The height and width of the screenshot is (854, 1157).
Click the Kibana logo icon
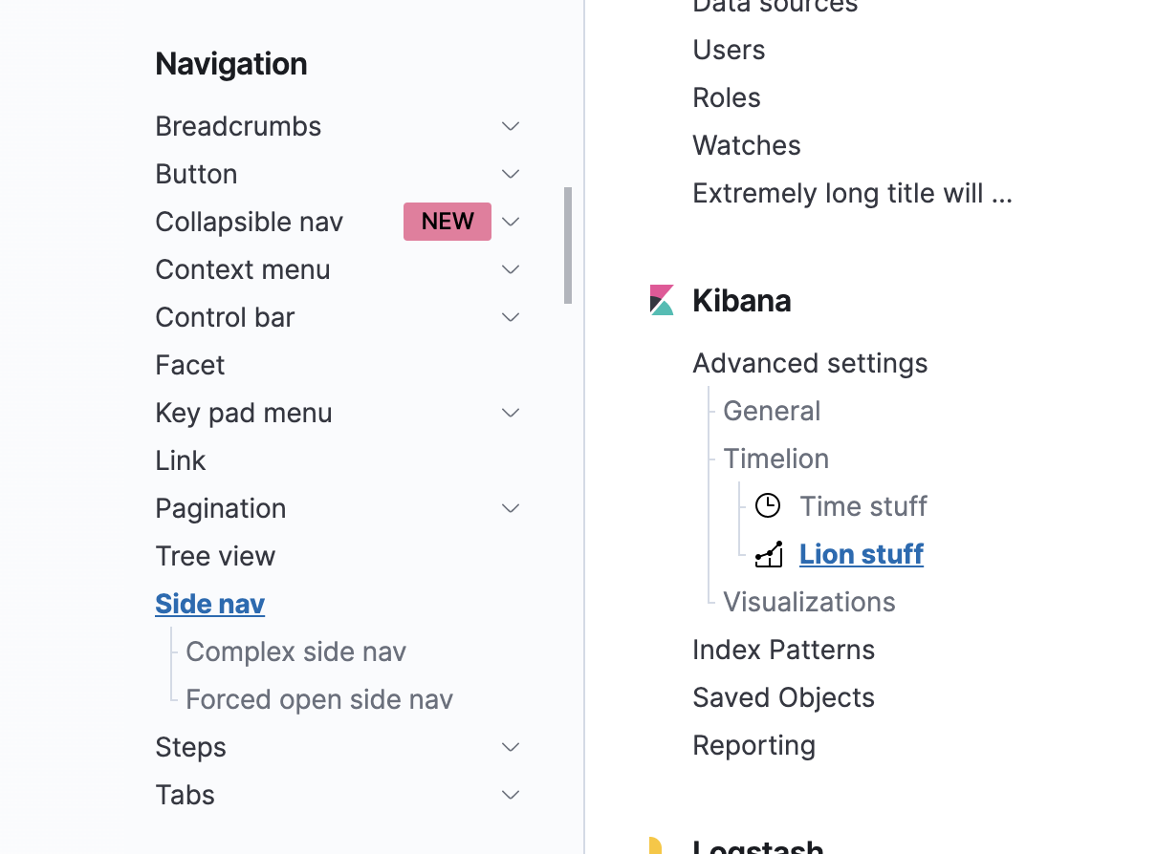pyautogui.click(x=662, y=300)
